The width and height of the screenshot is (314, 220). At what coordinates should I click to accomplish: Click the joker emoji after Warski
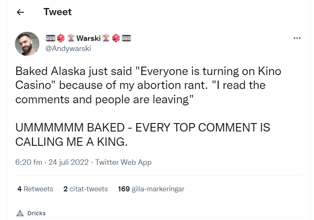106,38
